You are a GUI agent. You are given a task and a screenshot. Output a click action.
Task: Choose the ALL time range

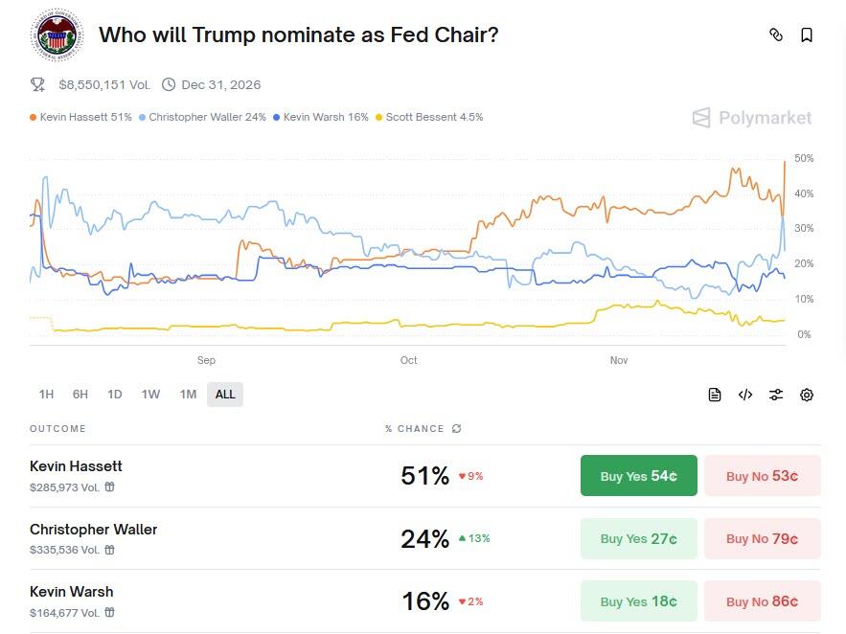225,395
